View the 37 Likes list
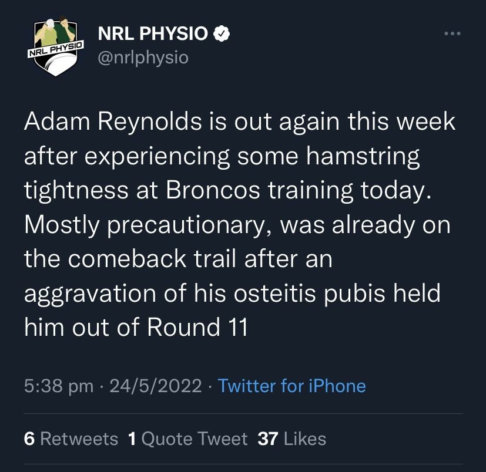 291,439
